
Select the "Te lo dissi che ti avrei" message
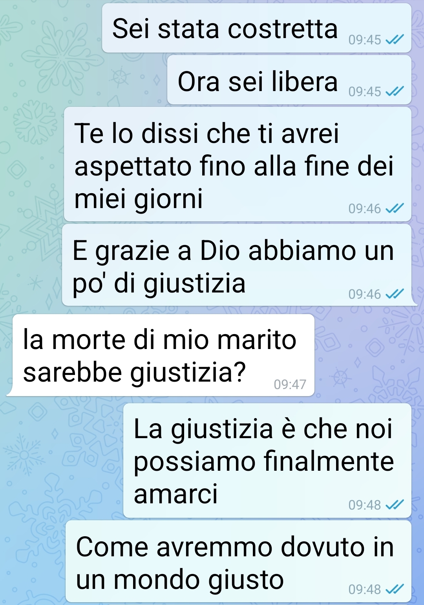238,164
